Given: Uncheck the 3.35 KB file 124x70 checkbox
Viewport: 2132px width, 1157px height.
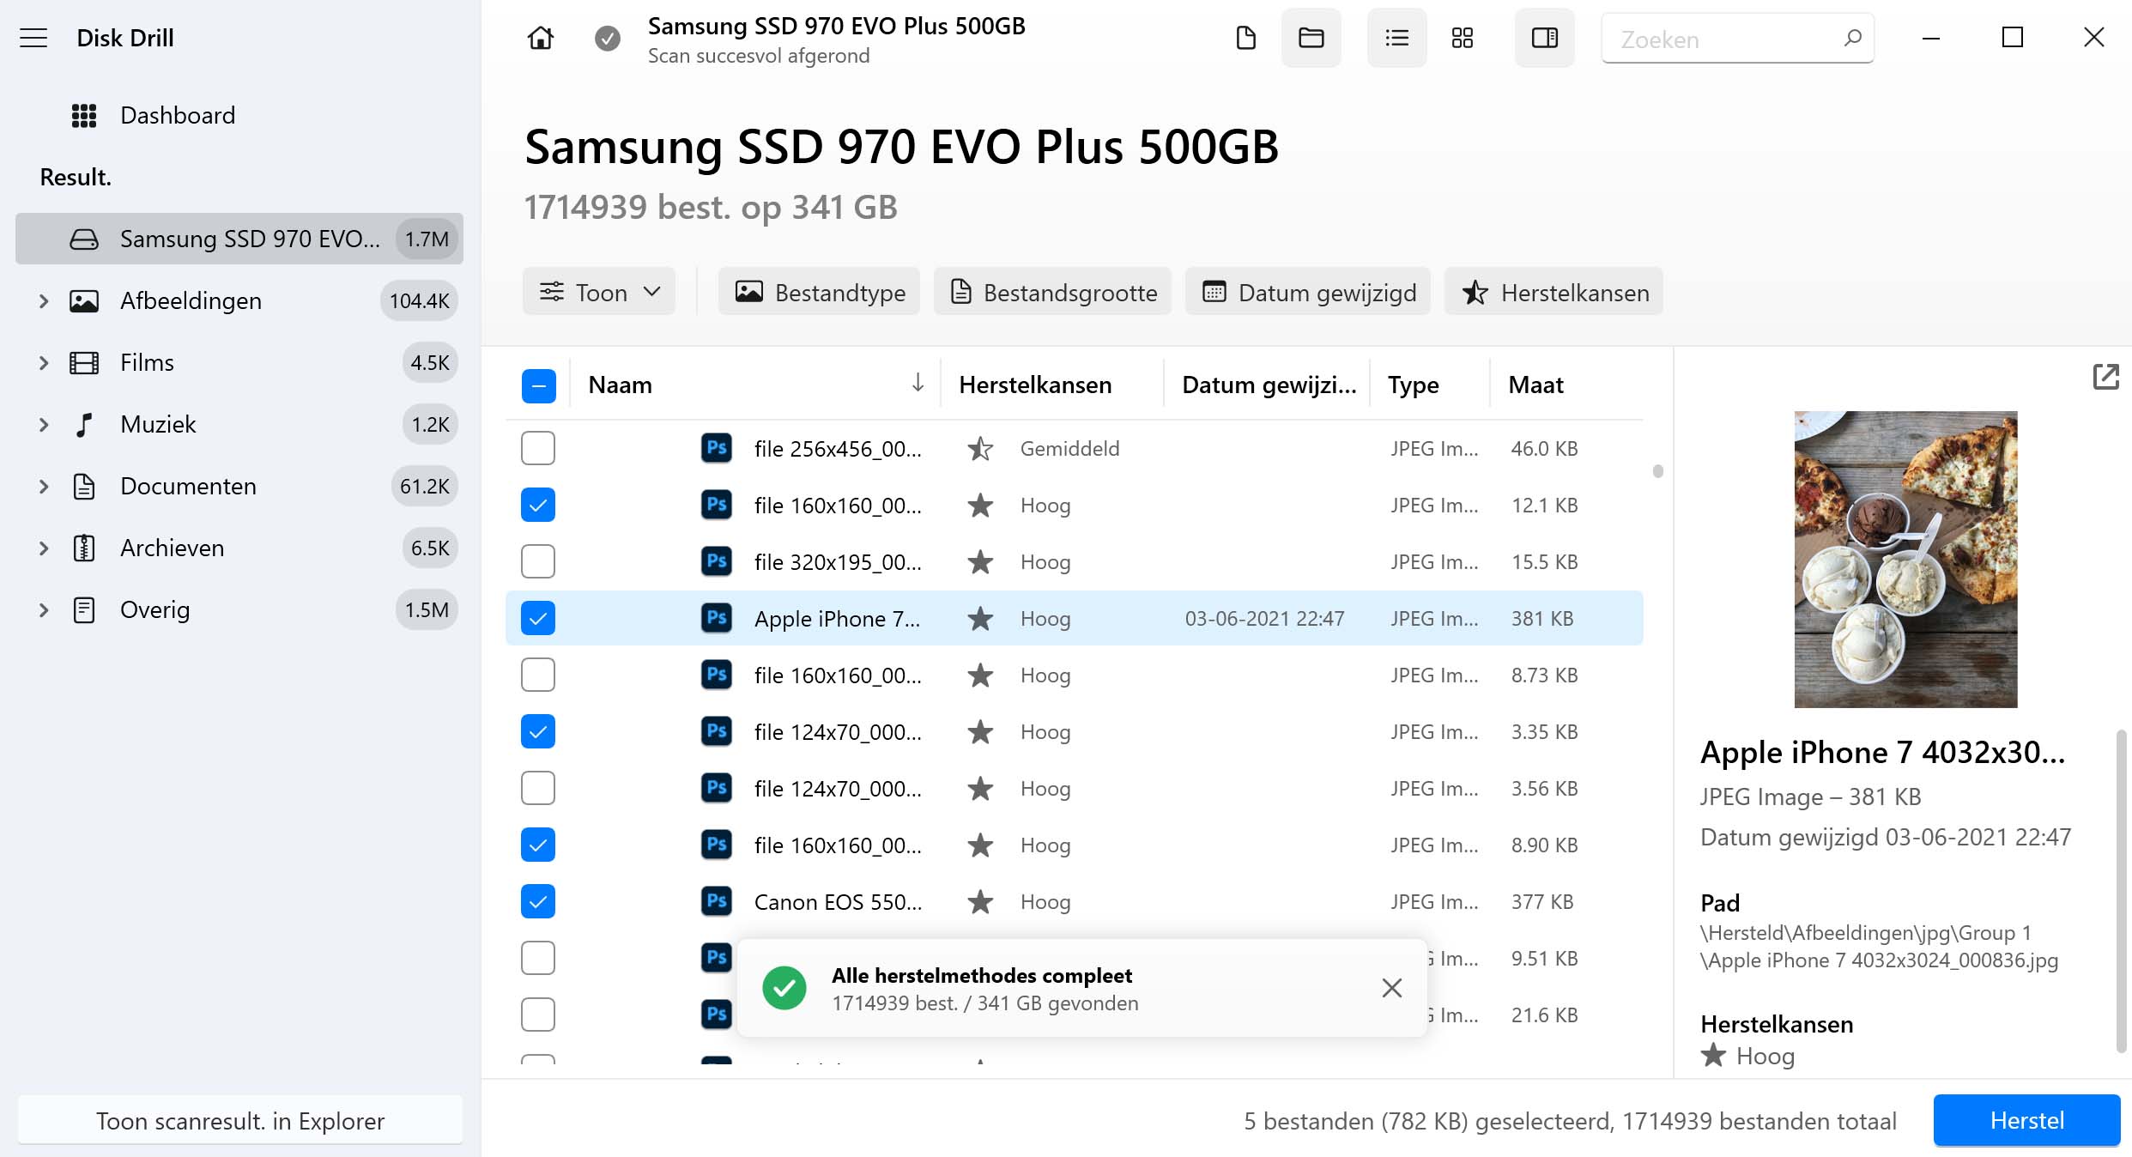Looking at the screenshot, I should click(x=538, y=731).
